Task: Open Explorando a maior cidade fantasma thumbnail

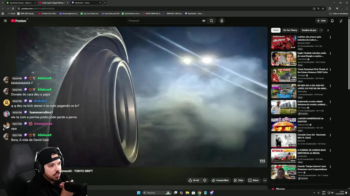Action: click(x=284, y=107)
